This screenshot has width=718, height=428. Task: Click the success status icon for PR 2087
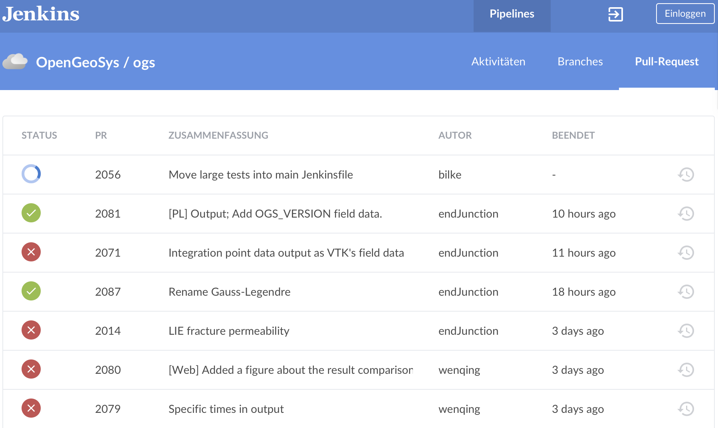click(x=31, y=291)
